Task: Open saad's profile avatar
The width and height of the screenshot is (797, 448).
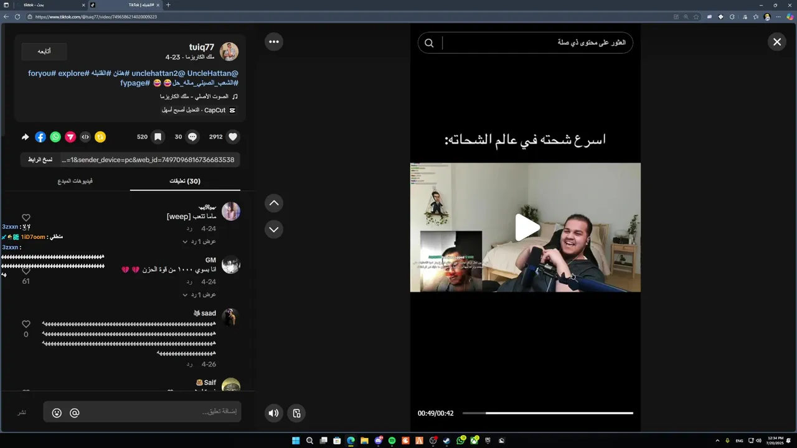Action: pos(231,318)
